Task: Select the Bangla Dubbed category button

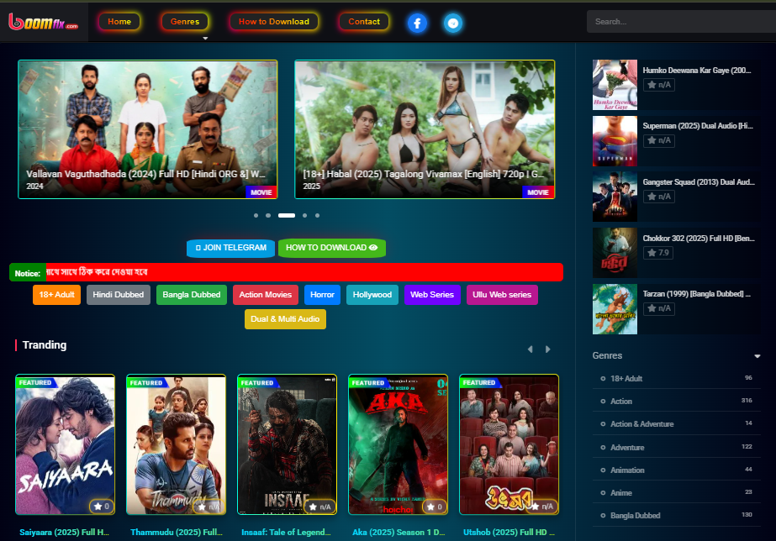Action: [x=192, y=295]
